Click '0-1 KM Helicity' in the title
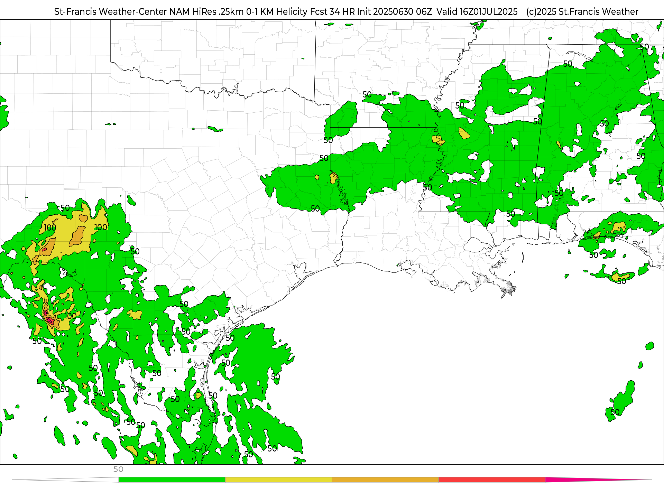 (277, 12)
